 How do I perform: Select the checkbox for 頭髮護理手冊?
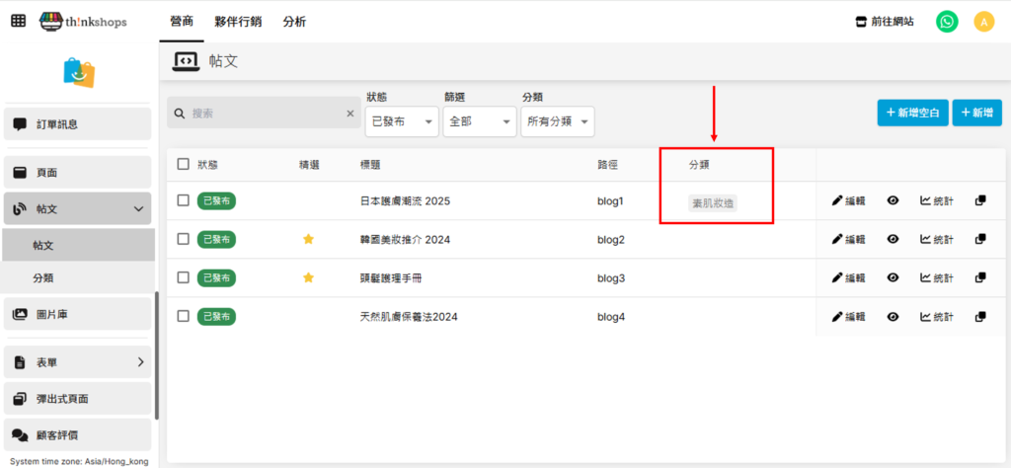tap(184, 277)
